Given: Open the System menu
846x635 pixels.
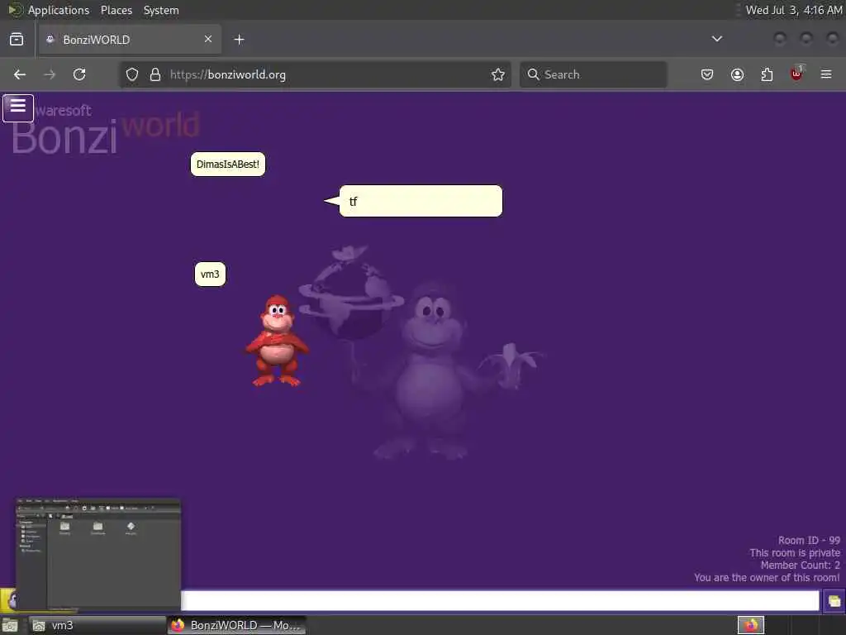Looking at the screenshot, I should (x=161, y=10).
